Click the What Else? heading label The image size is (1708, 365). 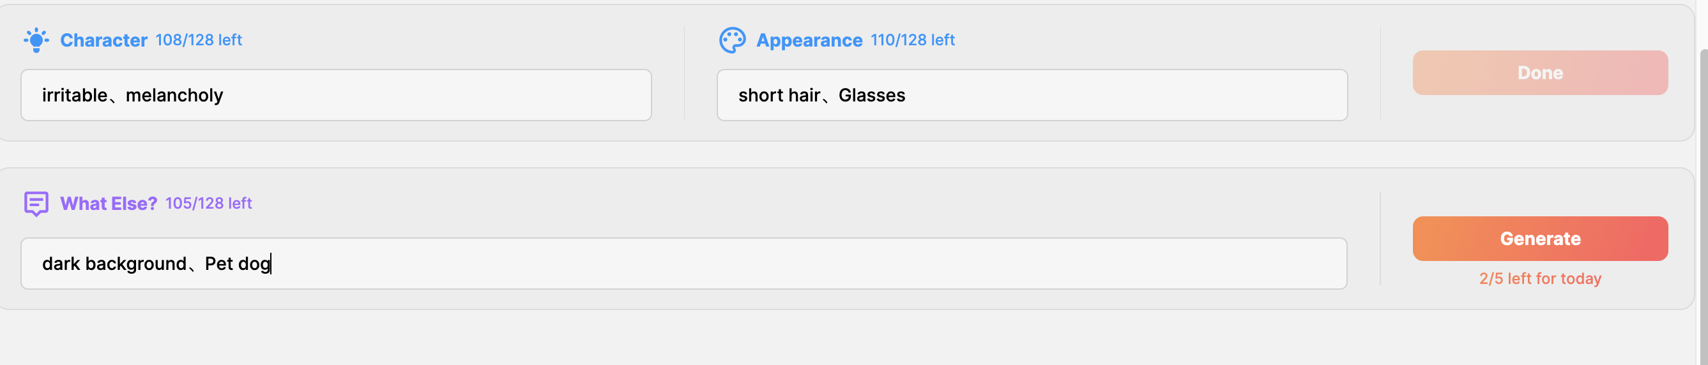108,204
